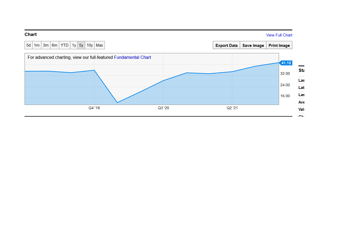Viewport: 343px width, 242px height.
Task: Click the 24.00 y-axis value
Action: 285,85
